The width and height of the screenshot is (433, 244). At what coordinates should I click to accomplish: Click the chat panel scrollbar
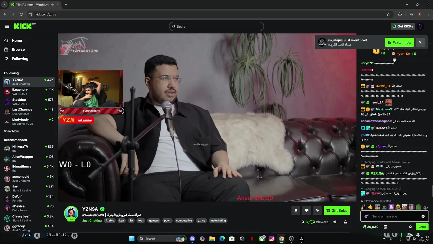click(x=432, y=191)
